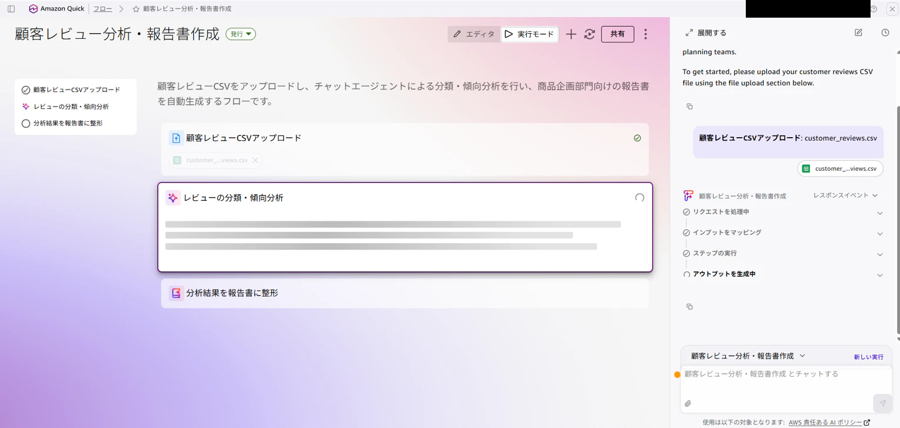The height and width of the screenshot is (428, 900).
Task: Star this flow as a favorite
Action: pyautogui.click(x=136, y=9)
